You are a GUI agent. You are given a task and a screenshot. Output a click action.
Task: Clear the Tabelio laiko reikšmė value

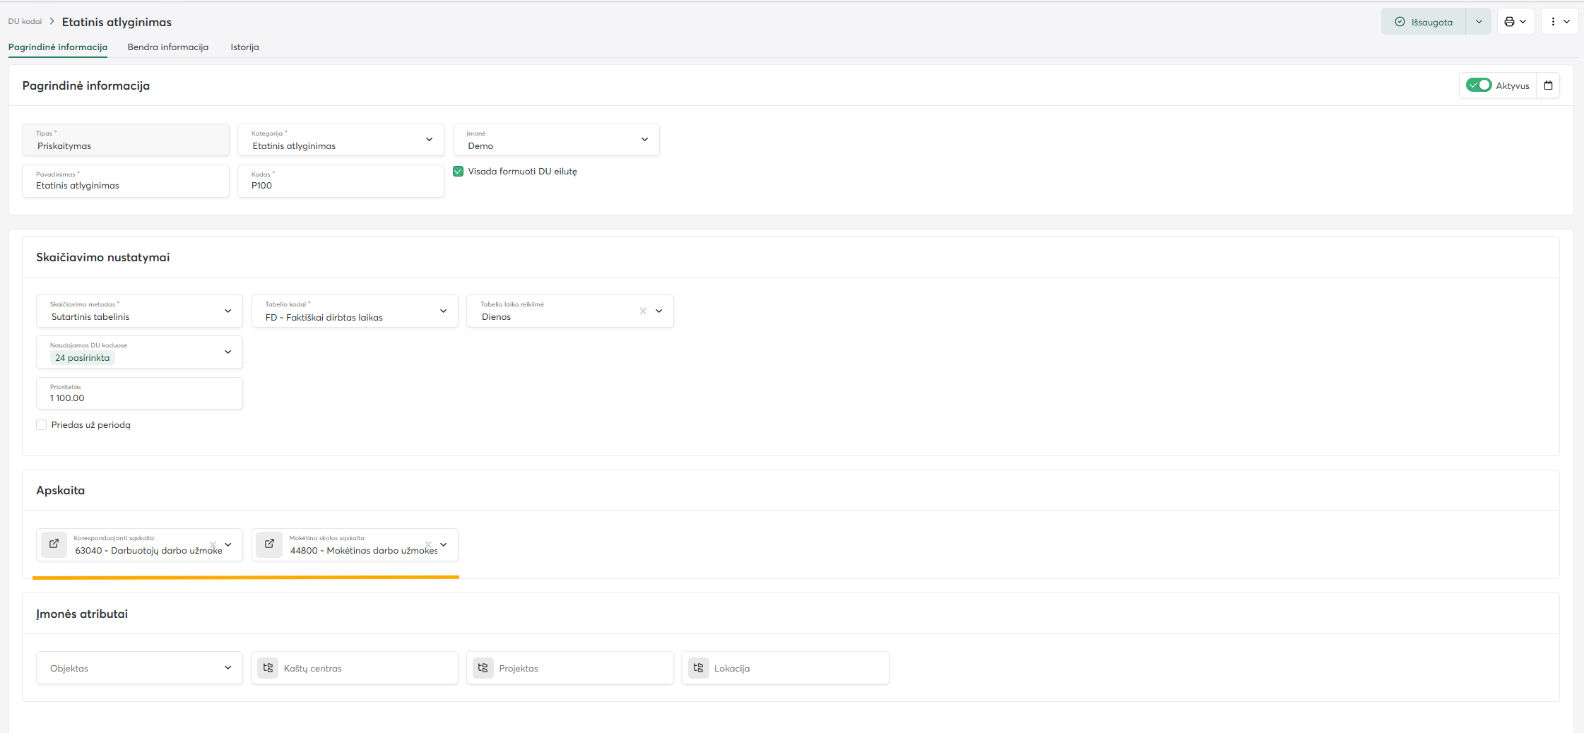643,311
